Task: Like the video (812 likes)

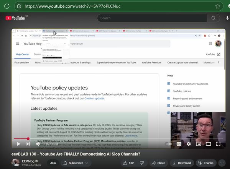Action: pos(128,163)
